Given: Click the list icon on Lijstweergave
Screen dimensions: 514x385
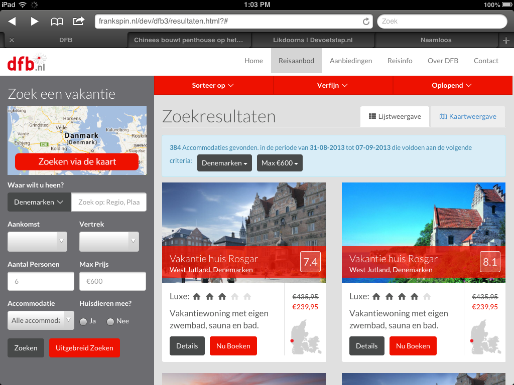Looking at the screenshot, I should [373, 116].
